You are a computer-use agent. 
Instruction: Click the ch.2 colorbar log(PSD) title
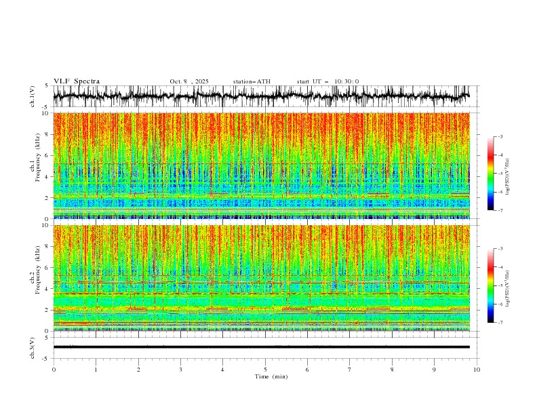pos(508,288)
